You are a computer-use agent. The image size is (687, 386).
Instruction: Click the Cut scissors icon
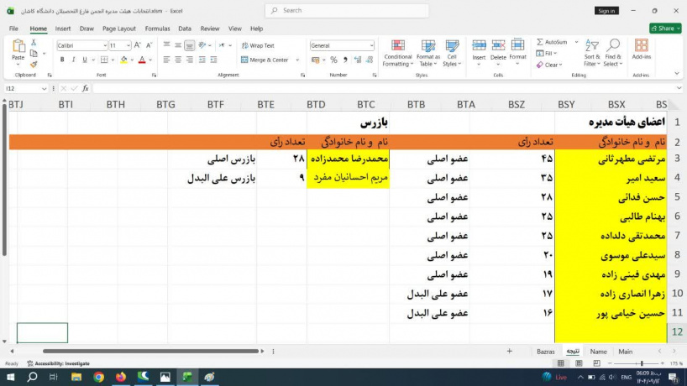(34, 43)
